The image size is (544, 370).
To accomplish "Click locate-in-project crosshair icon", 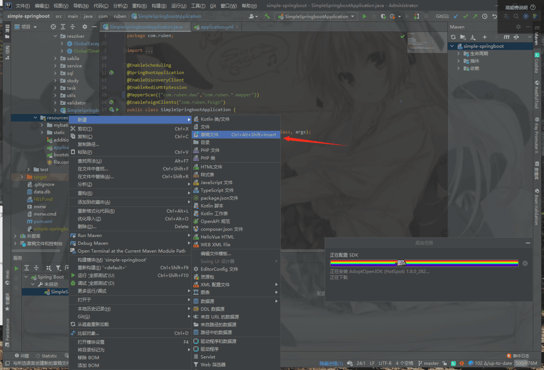I will click(x=53, y=27).
